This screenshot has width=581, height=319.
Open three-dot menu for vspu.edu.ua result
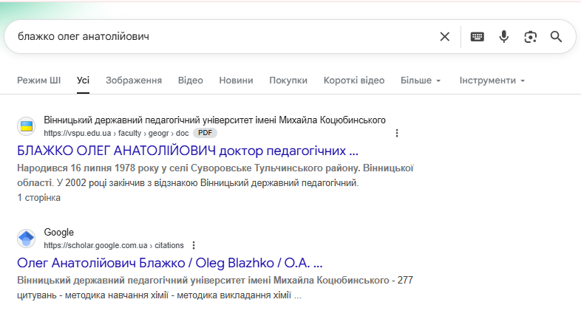(x=397, y=134)
